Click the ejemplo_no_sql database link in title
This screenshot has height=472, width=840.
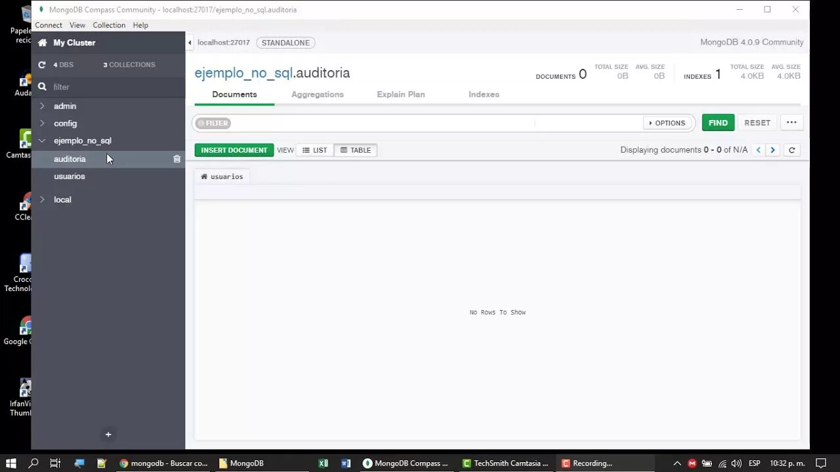click(x=243, y=73)
